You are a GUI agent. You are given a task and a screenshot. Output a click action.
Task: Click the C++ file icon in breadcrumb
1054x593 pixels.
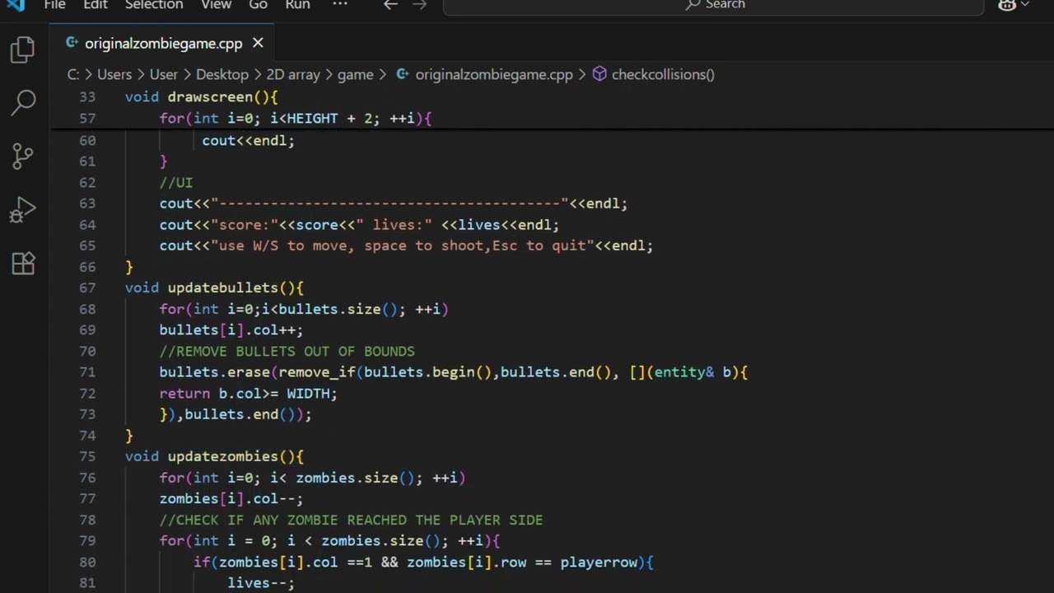[x=403, y=74]
